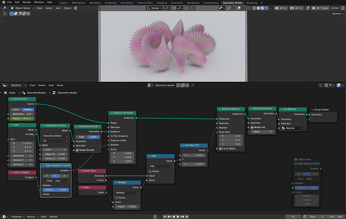Click Factor slider in Align Rotation to Vector

click(56, 190)
